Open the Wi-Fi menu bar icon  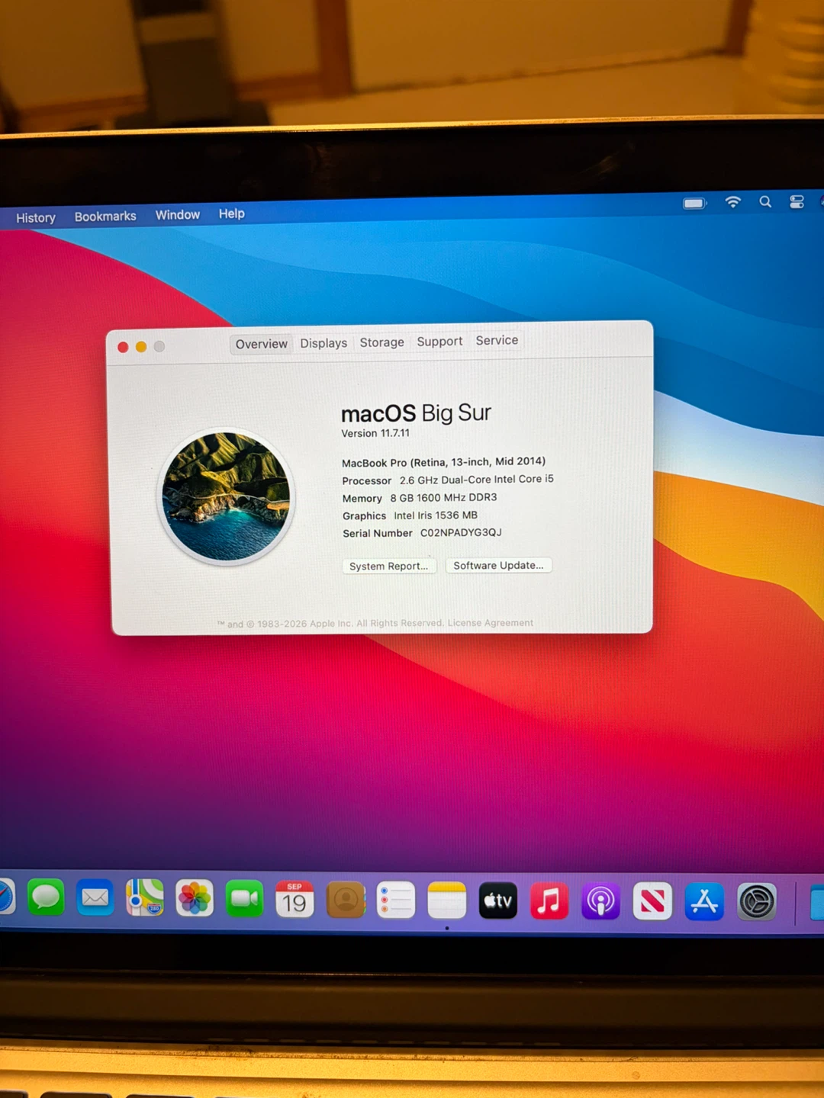733,201
